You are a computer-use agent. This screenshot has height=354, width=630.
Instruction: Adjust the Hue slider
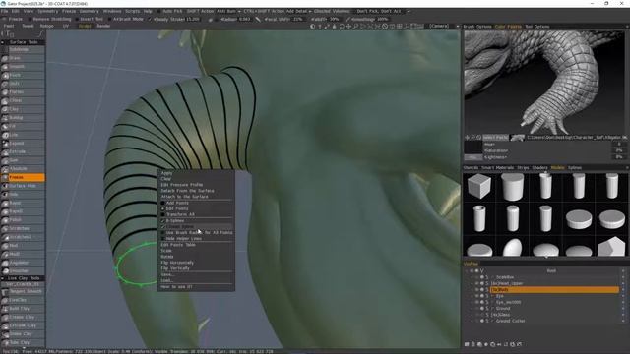553,144
